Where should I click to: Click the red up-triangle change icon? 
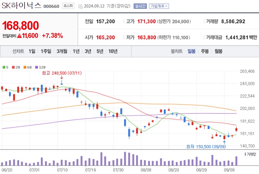(x=19, y=35)
